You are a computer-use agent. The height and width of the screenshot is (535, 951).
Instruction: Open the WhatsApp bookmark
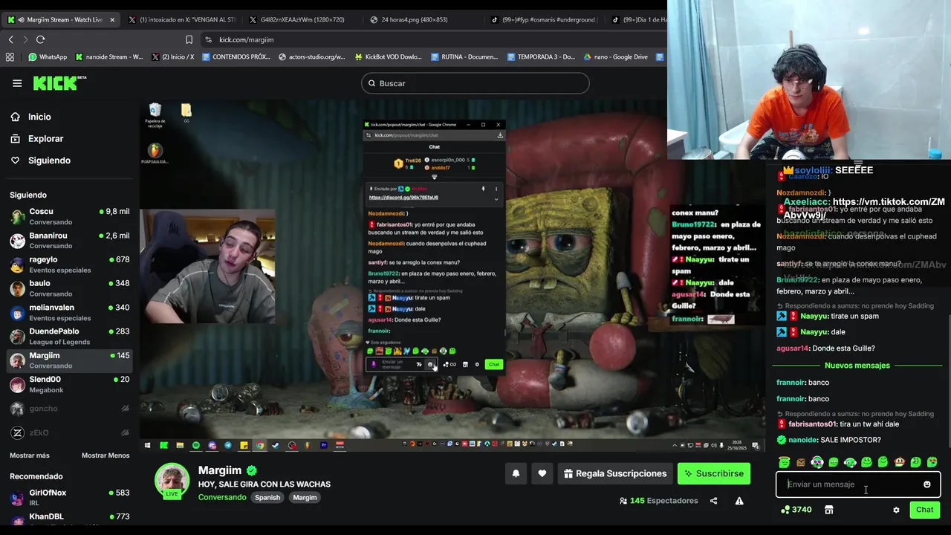point(47,56)
